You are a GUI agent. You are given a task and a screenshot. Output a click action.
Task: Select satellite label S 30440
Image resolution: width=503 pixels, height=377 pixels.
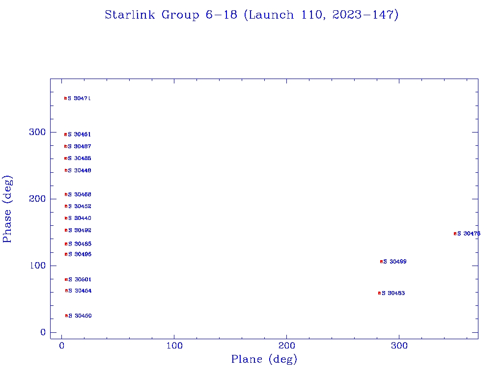tap(80, 218)
